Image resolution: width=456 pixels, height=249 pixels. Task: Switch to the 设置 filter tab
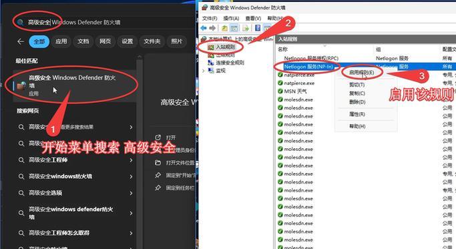click(127, 41)
